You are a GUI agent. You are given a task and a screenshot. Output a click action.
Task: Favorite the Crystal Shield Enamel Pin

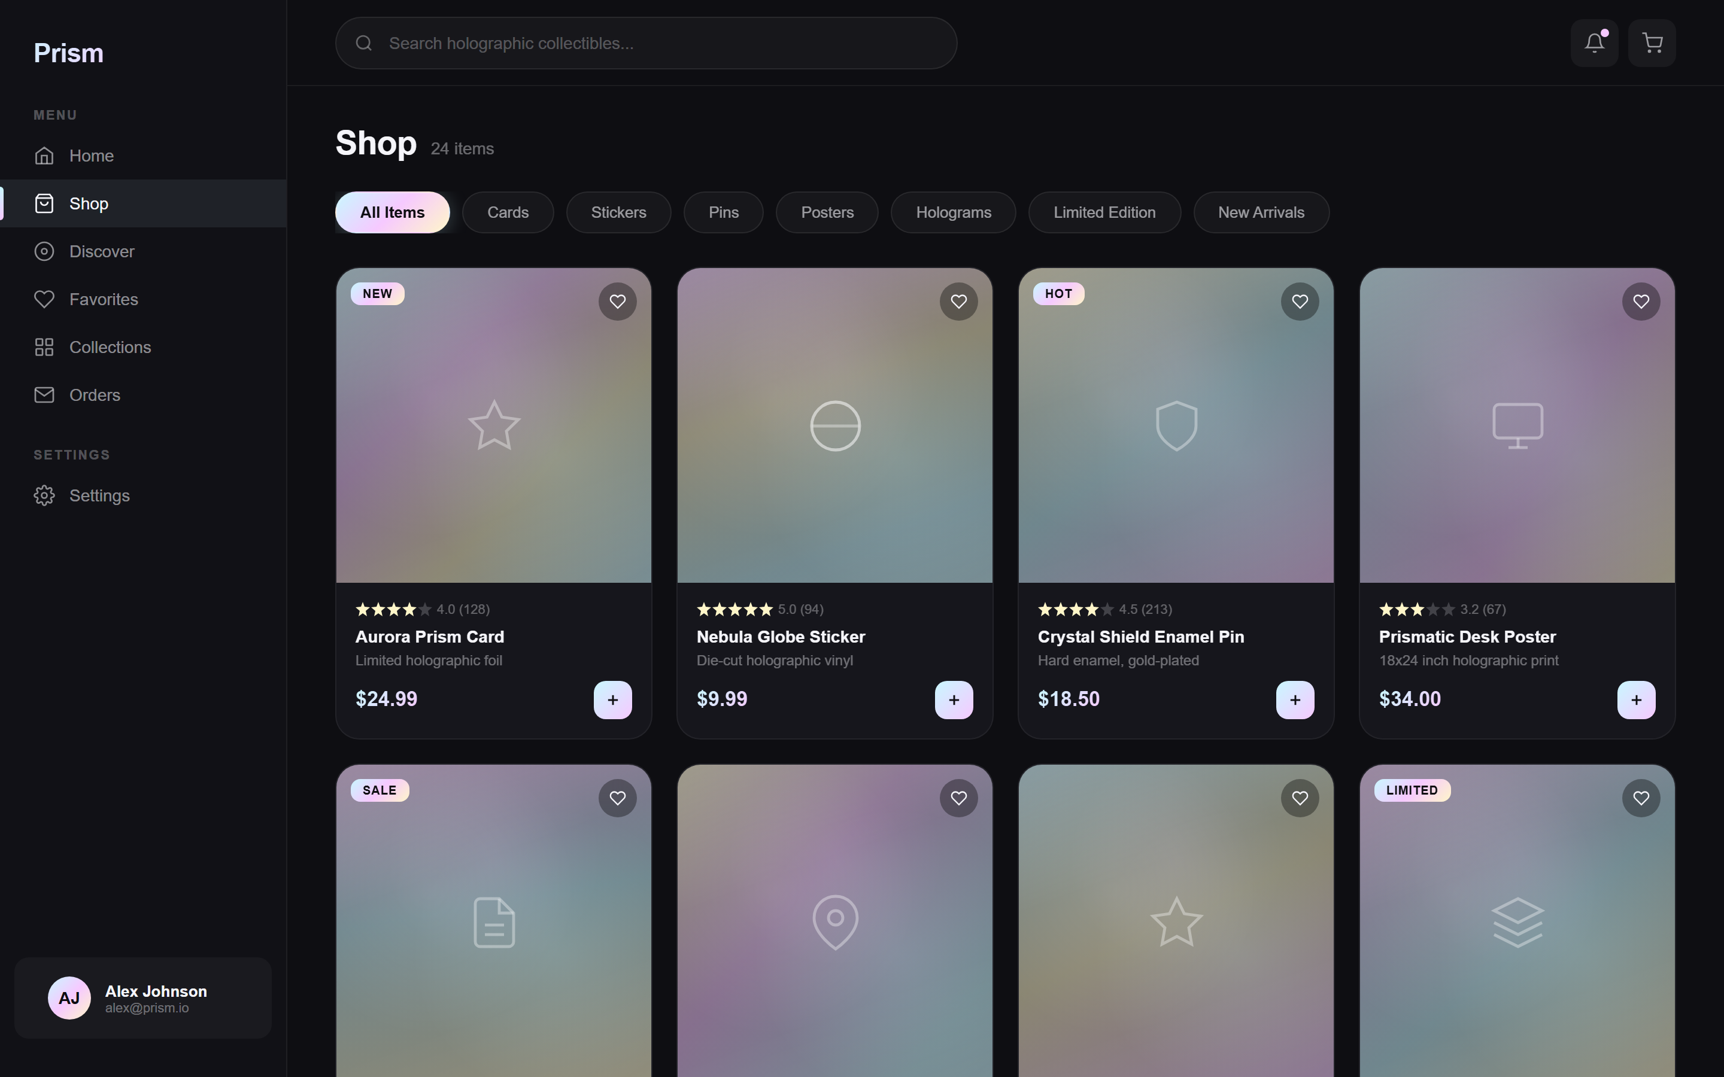(x=1300, y=302)
